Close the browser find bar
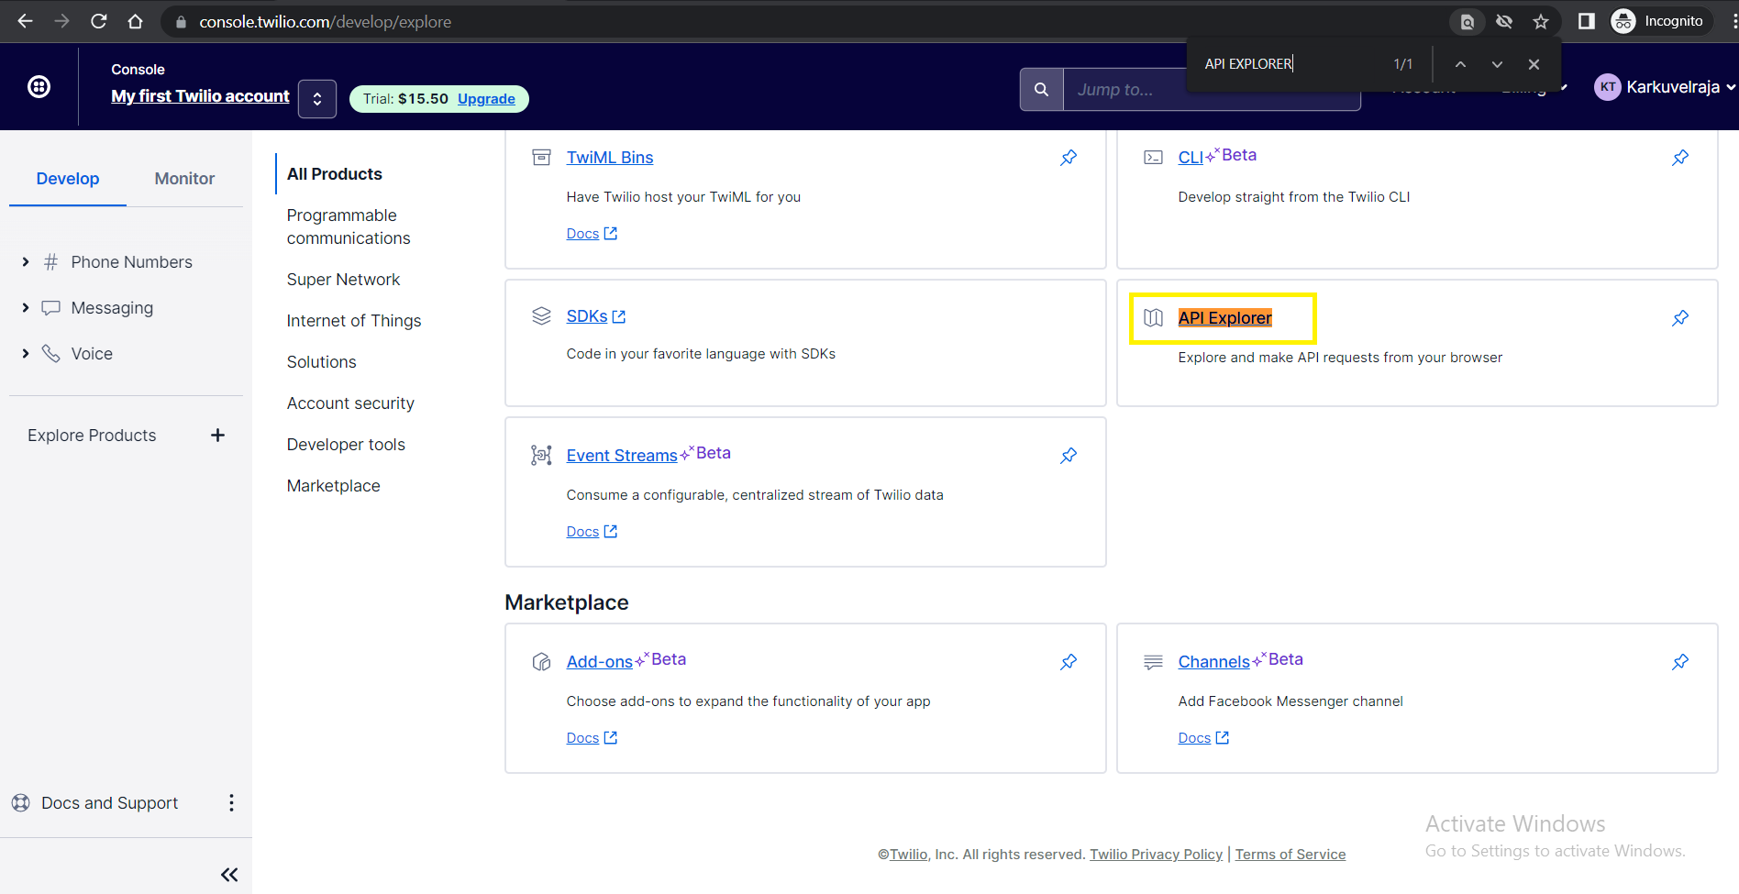This screenshot has width=1739, height=894. 1534,64
